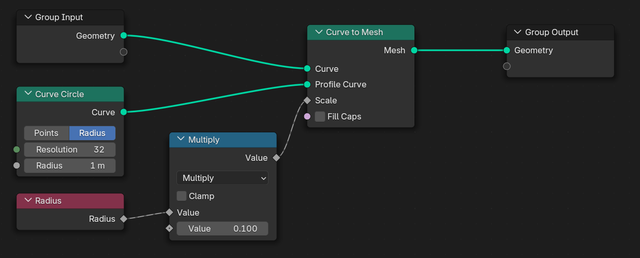Viewport: 640px width, 258px height.
Task: Click the Radius field showing 1 m
Action: coord(70,166)
